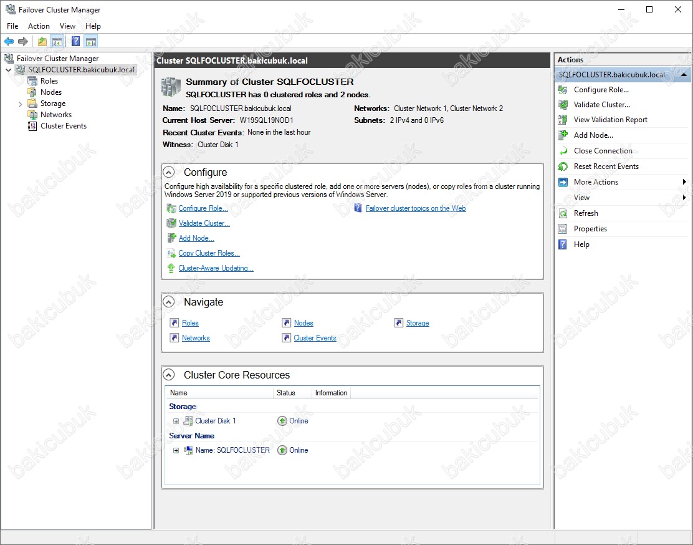Click the Forward arrow toolbar icon
The height and width of the screenshot is (545, 693).
click(23, 42)
